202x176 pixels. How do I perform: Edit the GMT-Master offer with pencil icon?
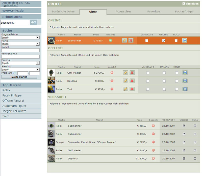125,73
